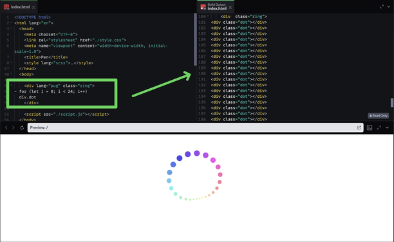The image size is (394, 242).
Task: Refresh the preview pane
Action: [x=22, y=127]
